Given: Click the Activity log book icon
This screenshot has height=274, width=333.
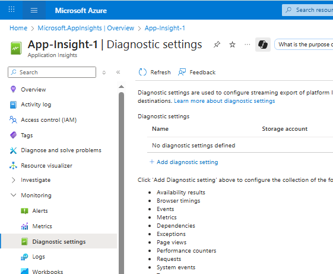Looking at the screenshot, I should [13, 105].
